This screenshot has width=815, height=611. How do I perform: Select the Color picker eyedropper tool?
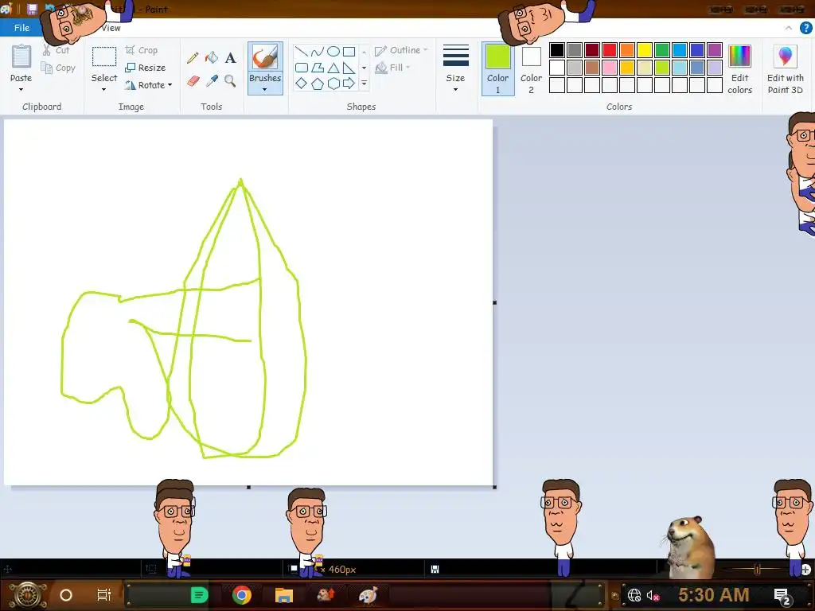pos(212,81)
